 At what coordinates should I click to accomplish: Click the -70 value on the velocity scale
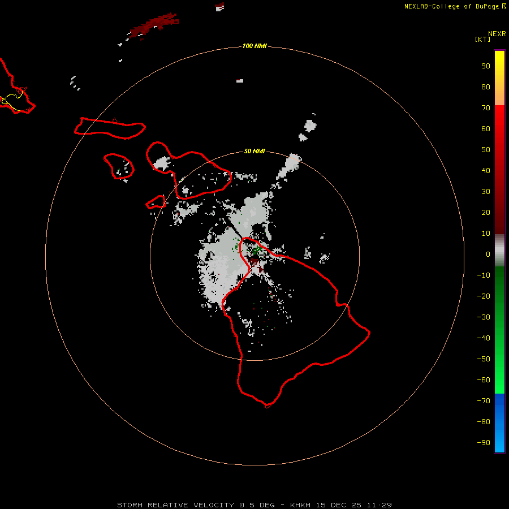484,401
